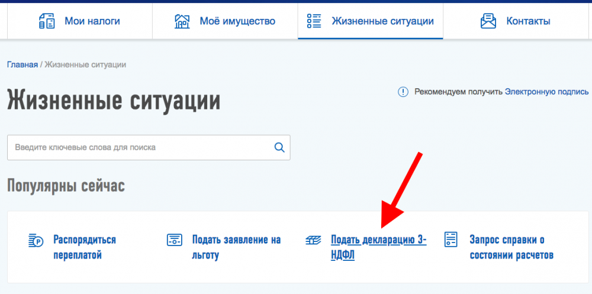Screen dimensions: 592x294
Task: Click the coins icon beside Распорядиться переплатой
Action: 36,240
